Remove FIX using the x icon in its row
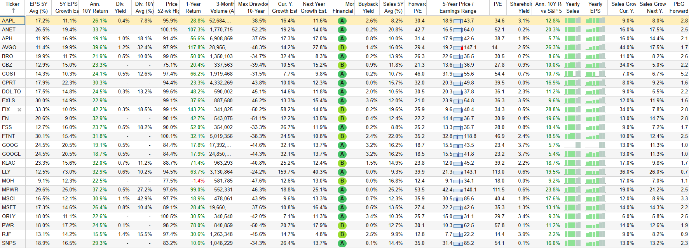 click(19, 110)
